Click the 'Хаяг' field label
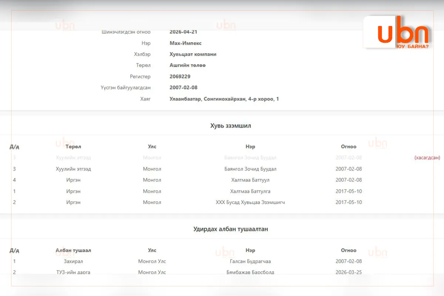 (145, 99)
